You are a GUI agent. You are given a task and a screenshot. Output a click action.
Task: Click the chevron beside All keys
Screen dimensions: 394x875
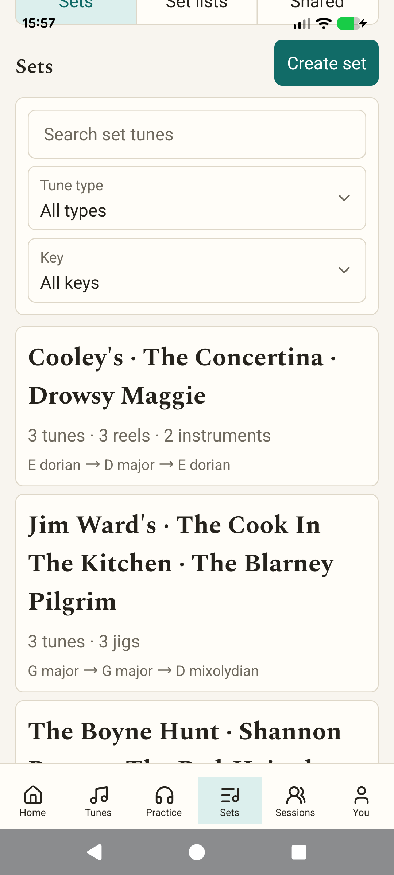[x=344, y=270]
